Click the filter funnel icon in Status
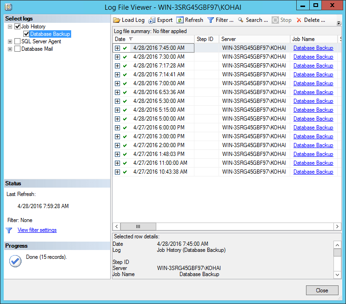The width and height of the screenshot is (346, 304). [x=9, y=230]
